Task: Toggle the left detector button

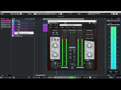Action: click(53, 33)
